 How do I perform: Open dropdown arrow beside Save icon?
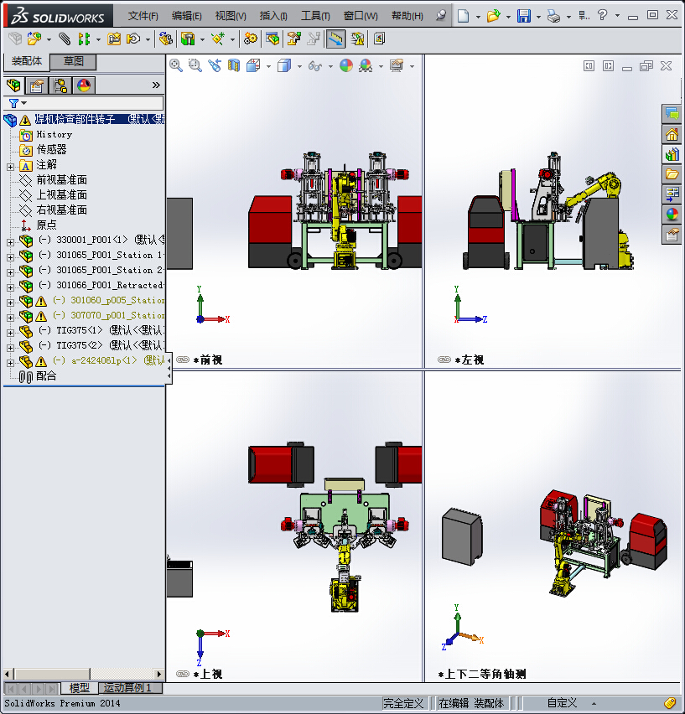[x=538, y=17]
